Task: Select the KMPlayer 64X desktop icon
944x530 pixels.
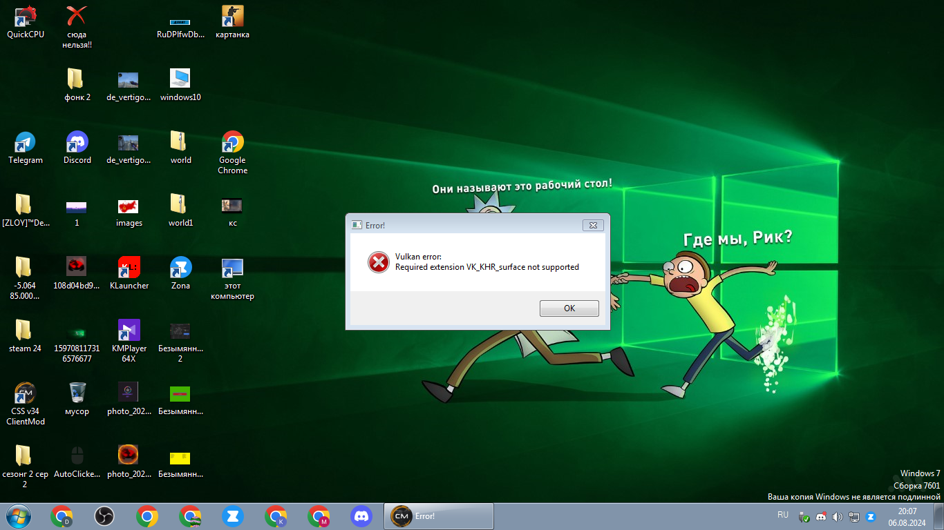Action: coord(129,331)
